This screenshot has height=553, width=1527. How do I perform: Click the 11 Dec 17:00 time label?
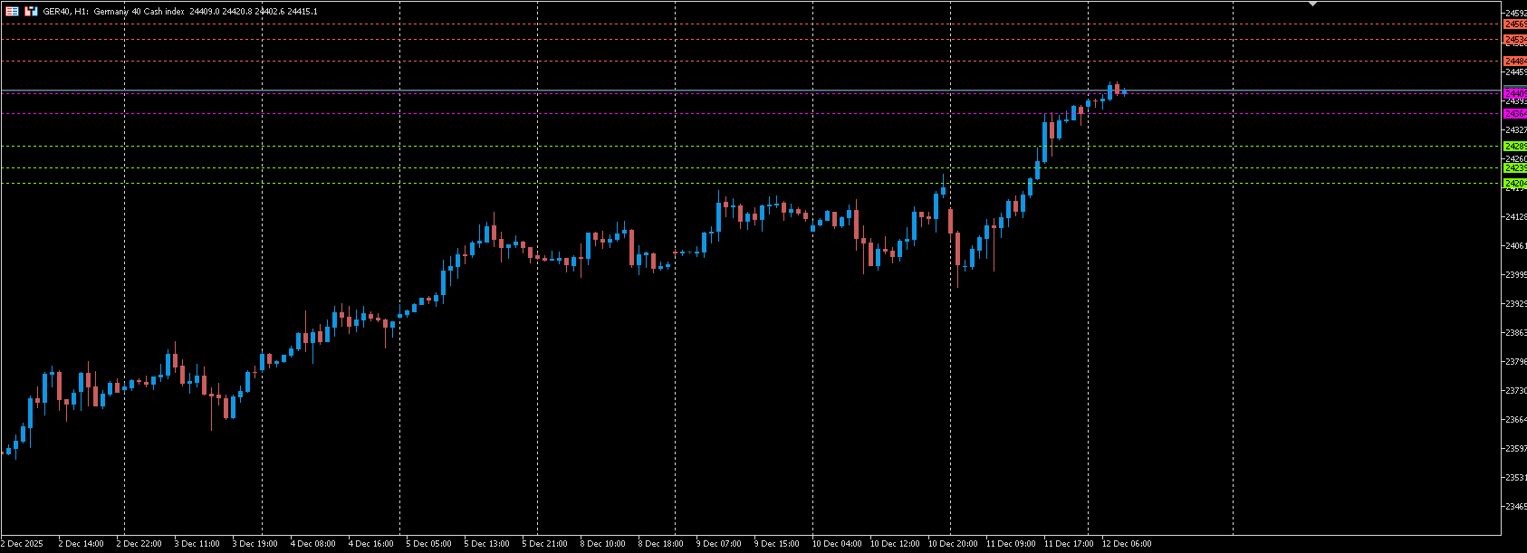pos(1069,544)
